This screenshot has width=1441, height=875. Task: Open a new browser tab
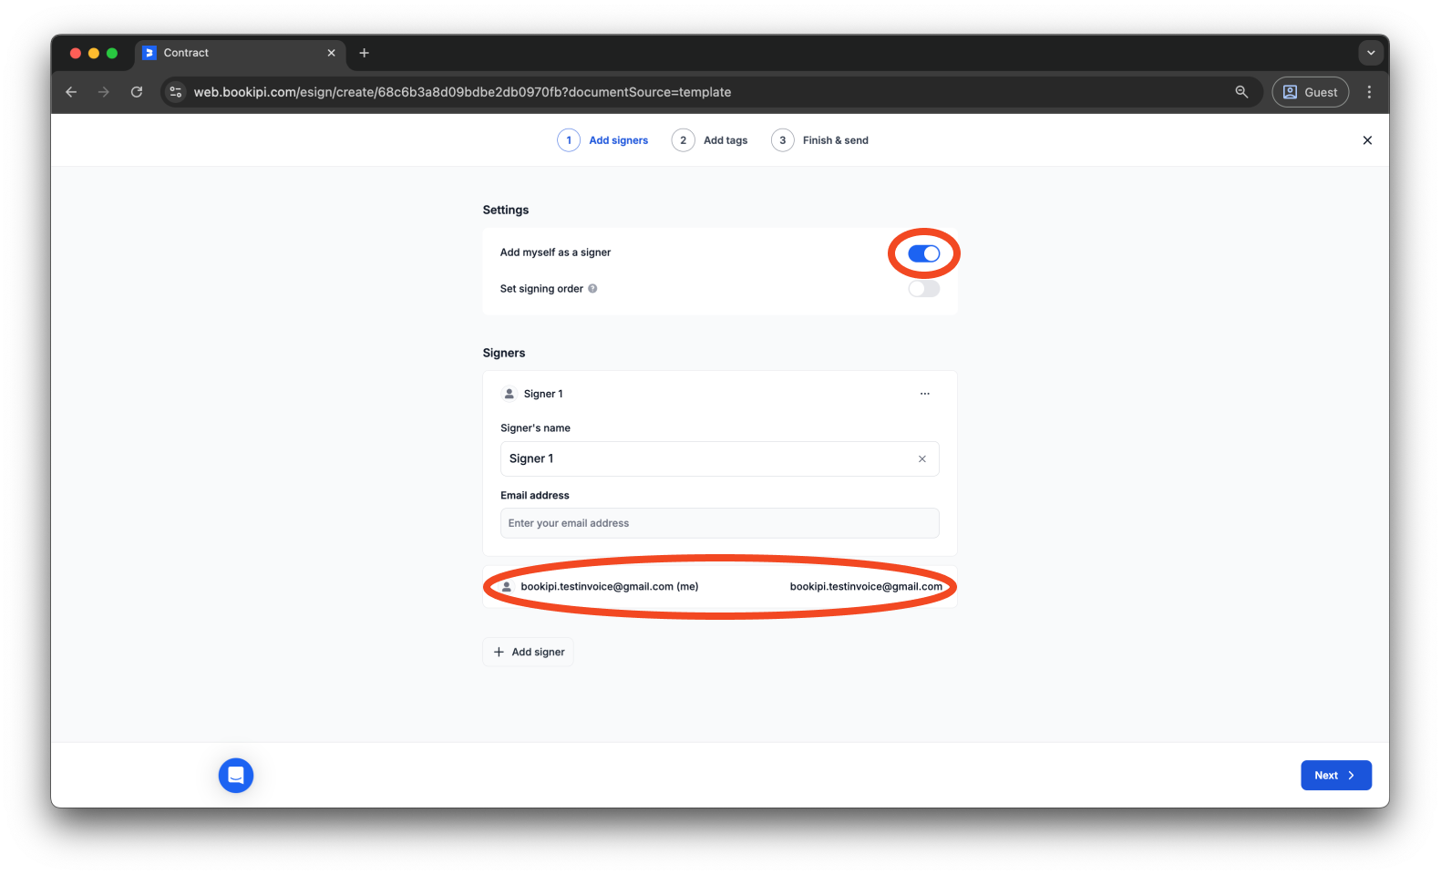(x=364, y=53)
